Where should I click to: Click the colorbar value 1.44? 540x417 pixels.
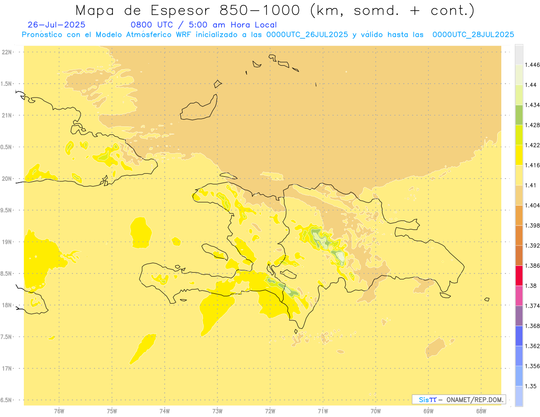click(x=531, y=85)
